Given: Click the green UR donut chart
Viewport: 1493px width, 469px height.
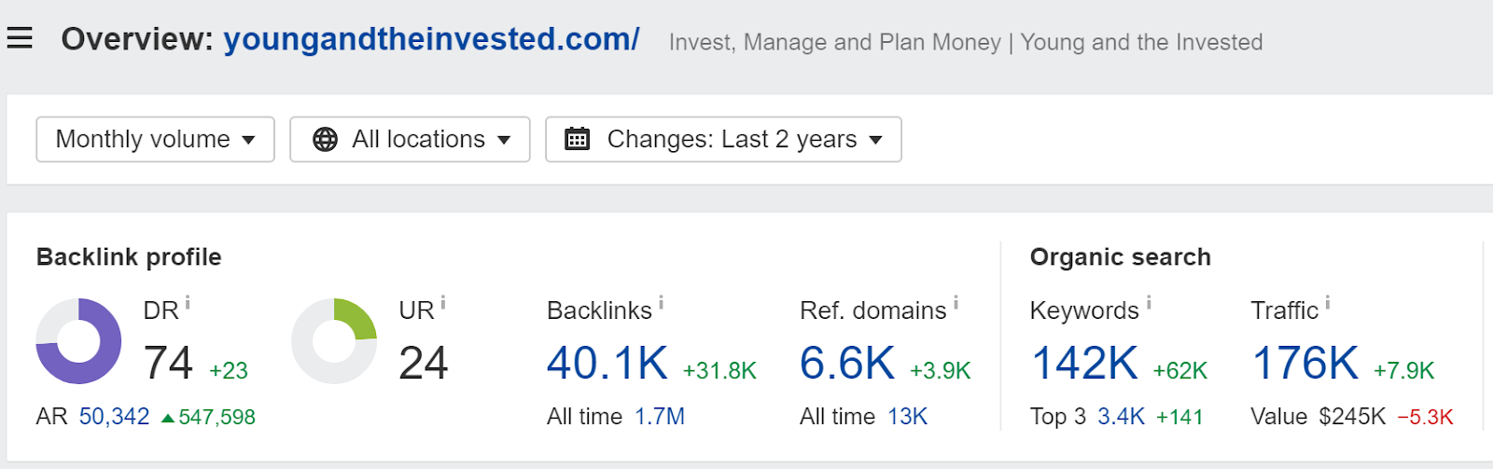Looking at the screenshot, I should pos(334,341).
